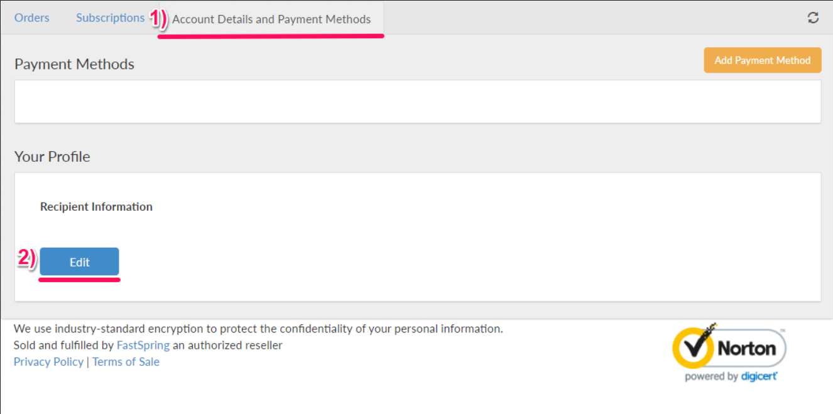Open the Subscriptions dropdown menu
833x414 pixels.
(x=110, y=18)
